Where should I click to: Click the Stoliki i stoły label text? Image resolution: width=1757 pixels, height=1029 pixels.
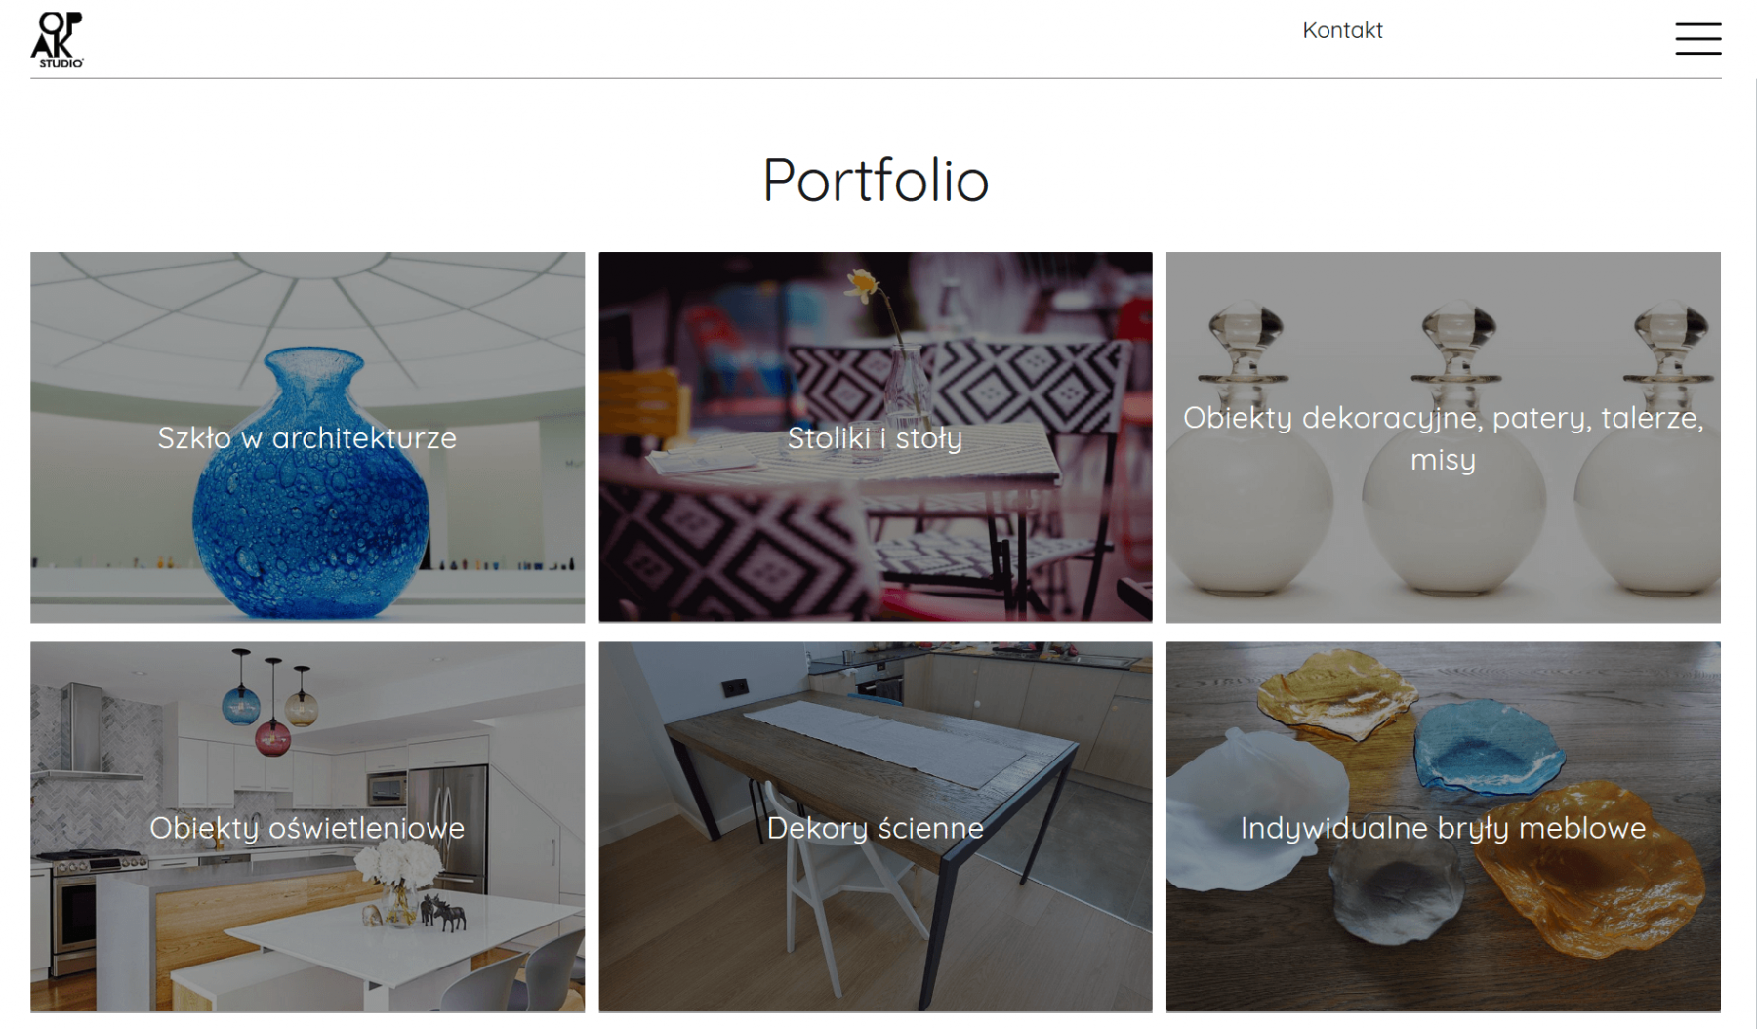click(x=876, y=438)
